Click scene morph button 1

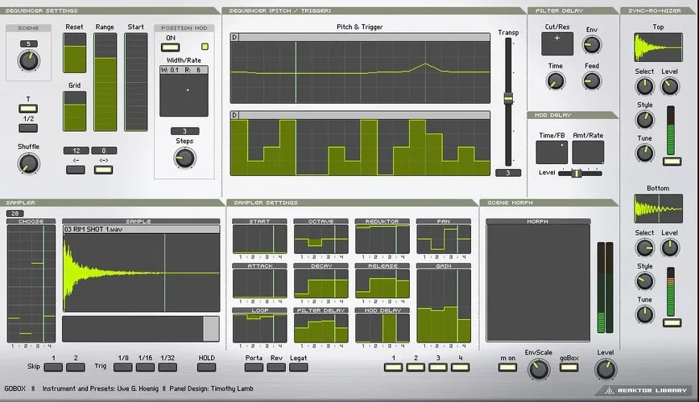click(393, 367)
